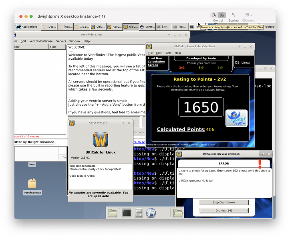This screenshot has height=238, width=290.
Task: Open file manager drawer icon in dock
Action: [x=139, y=213]
